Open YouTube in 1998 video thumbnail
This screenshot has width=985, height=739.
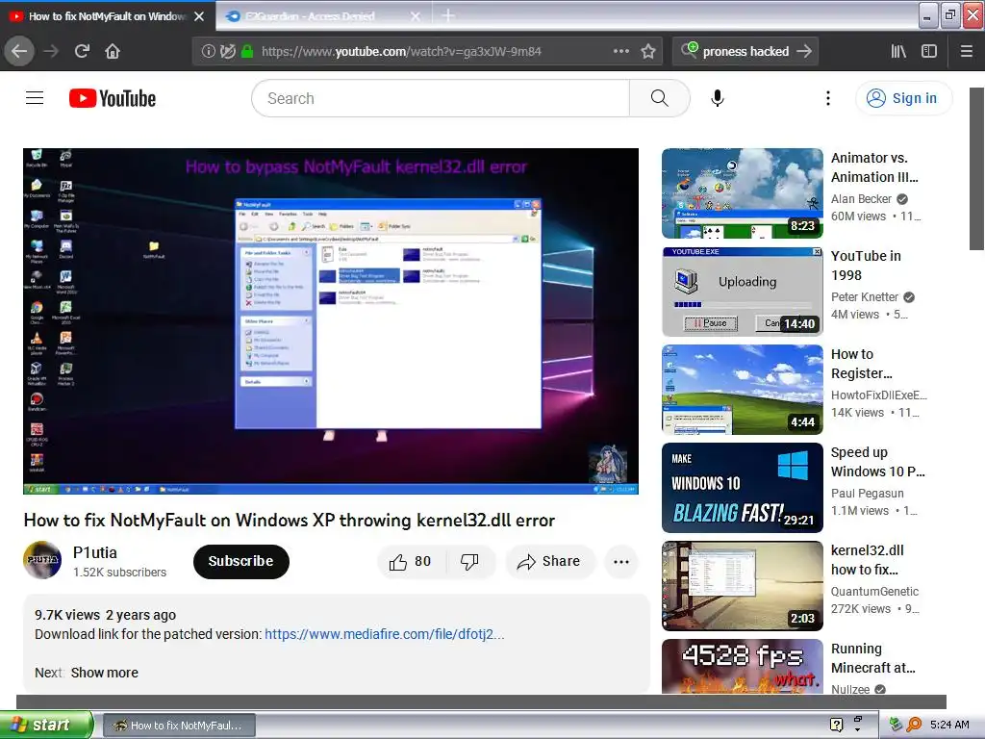click(x=743, y=292)
